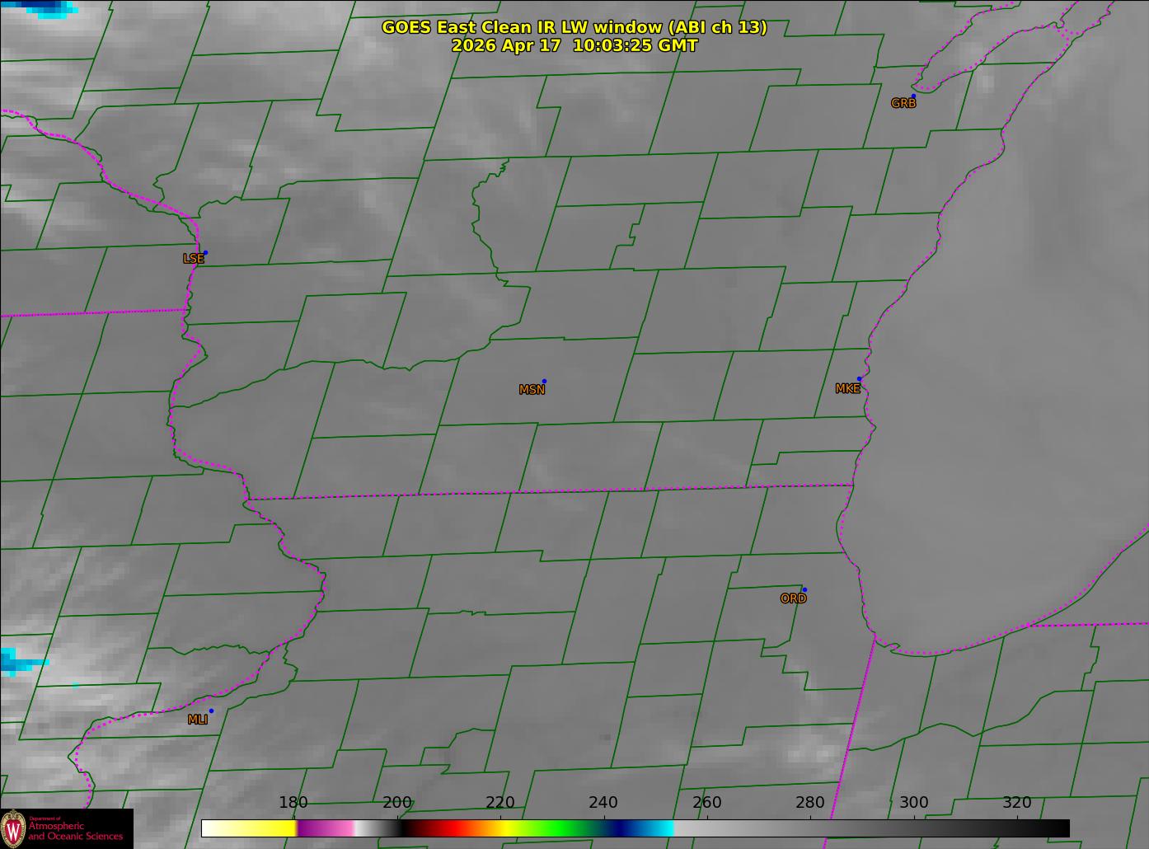Screen dimensions: 1149x849
Task: Click the 300 tick label on scale
Action: (913, 802)
